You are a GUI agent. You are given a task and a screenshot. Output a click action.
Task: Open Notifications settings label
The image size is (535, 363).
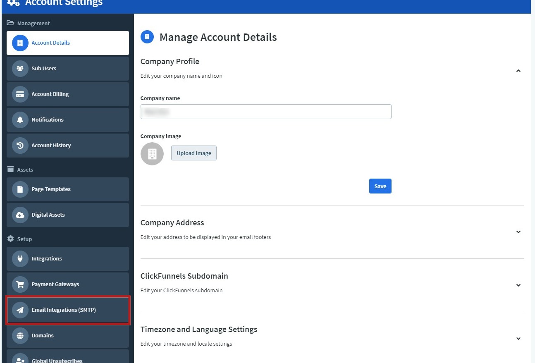point(48,120)
